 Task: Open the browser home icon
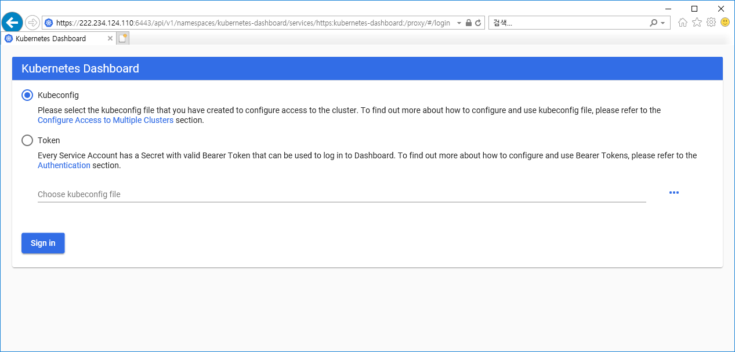click(683, 22)
